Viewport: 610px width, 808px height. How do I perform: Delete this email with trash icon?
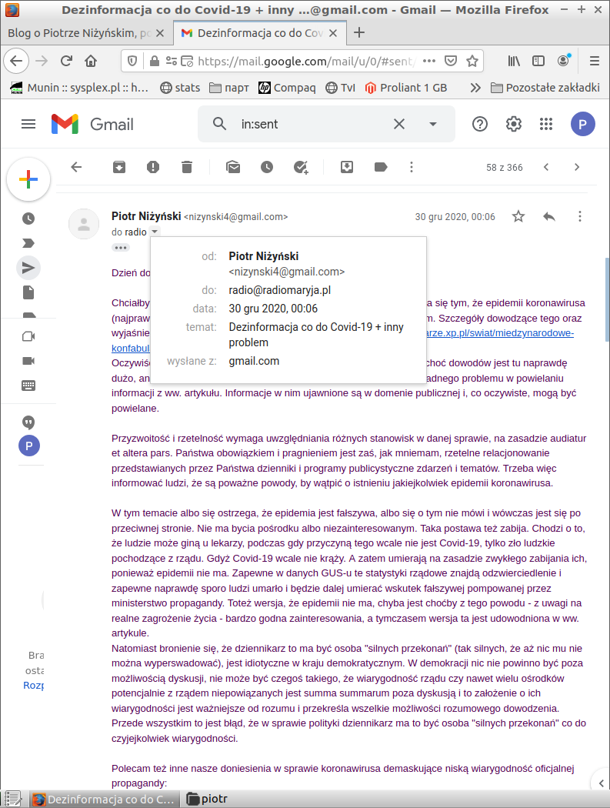[187, 167]
